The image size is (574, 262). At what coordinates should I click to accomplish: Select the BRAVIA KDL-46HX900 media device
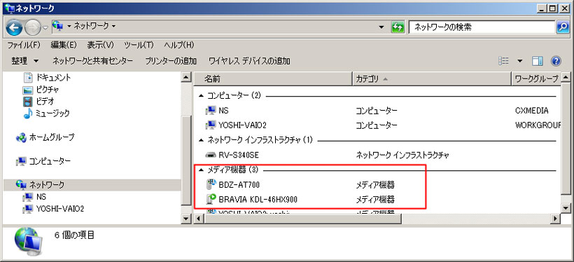click(x=258, y=200)
